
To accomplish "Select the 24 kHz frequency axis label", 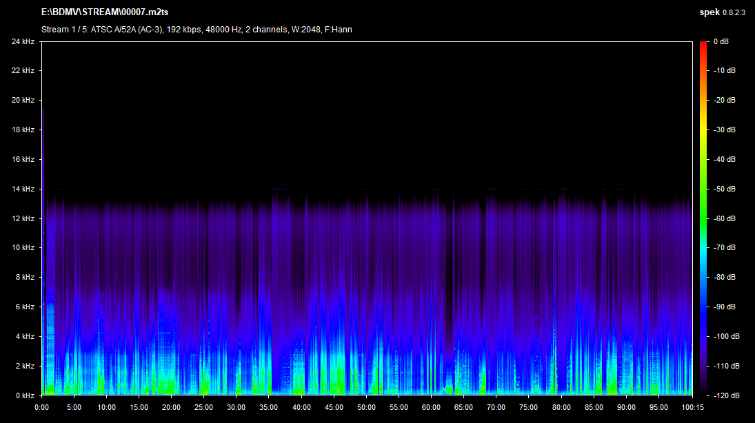I will point(23,41).
